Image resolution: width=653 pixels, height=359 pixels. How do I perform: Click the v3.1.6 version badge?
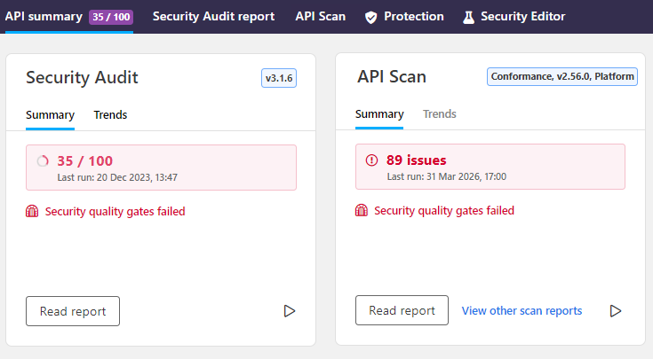pyautogui.click(x=279, y=78)
